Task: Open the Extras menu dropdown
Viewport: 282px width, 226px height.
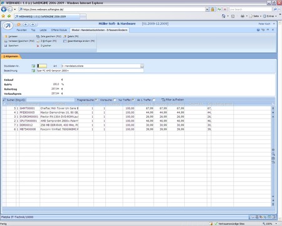Action: [269, 16]
